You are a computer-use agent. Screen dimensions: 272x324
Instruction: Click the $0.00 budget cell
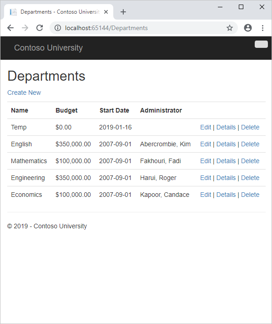tap(63, 127)
